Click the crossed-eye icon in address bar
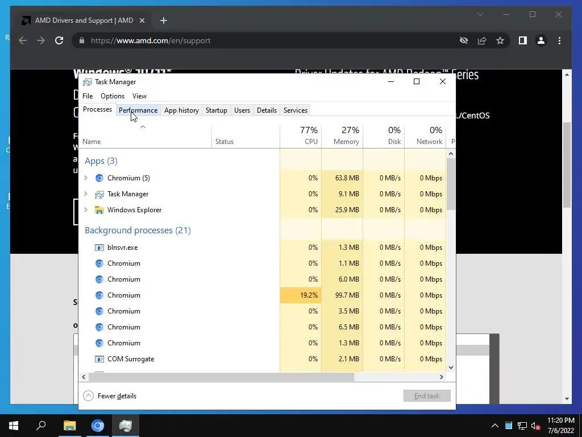This screenshot has width=582, height=437. coord(464,40)
